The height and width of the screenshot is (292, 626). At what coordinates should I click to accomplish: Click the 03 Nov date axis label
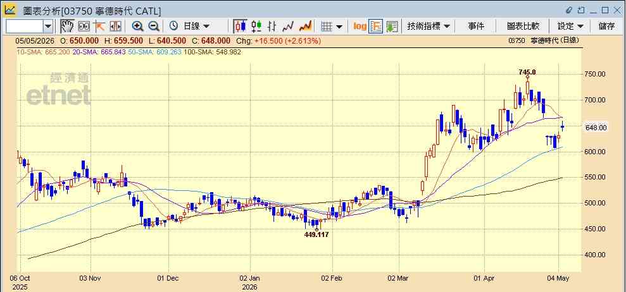91,278
